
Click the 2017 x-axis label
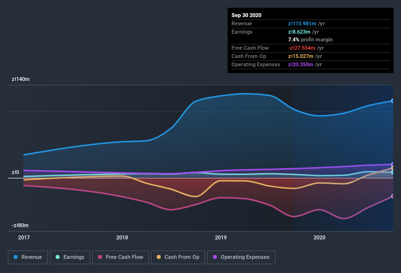click(x=24, y=237)
